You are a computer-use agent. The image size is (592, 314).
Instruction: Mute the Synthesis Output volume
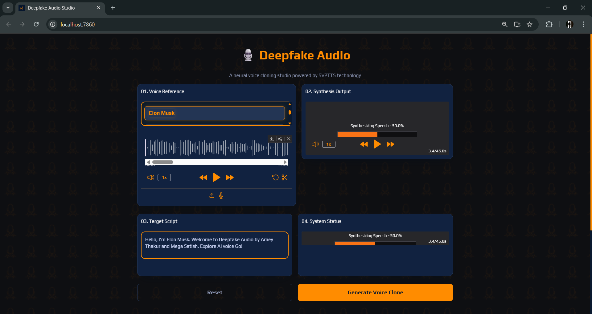click(315, 144)
